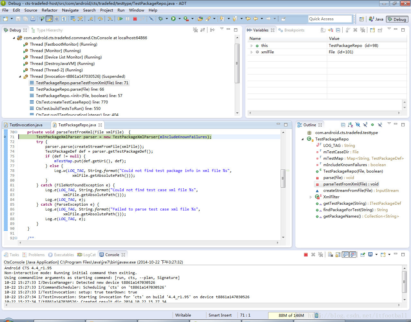Viewport: 411px width, 322px height.
Task: Click the Step Over icon
Action: pyautogui.click(x=100, y=19)
